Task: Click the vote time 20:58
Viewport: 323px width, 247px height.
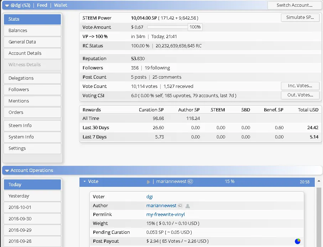Action: pos(305,182)
